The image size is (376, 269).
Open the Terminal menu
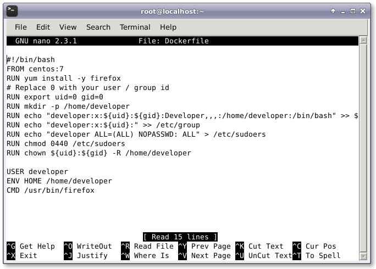point(135,27)
